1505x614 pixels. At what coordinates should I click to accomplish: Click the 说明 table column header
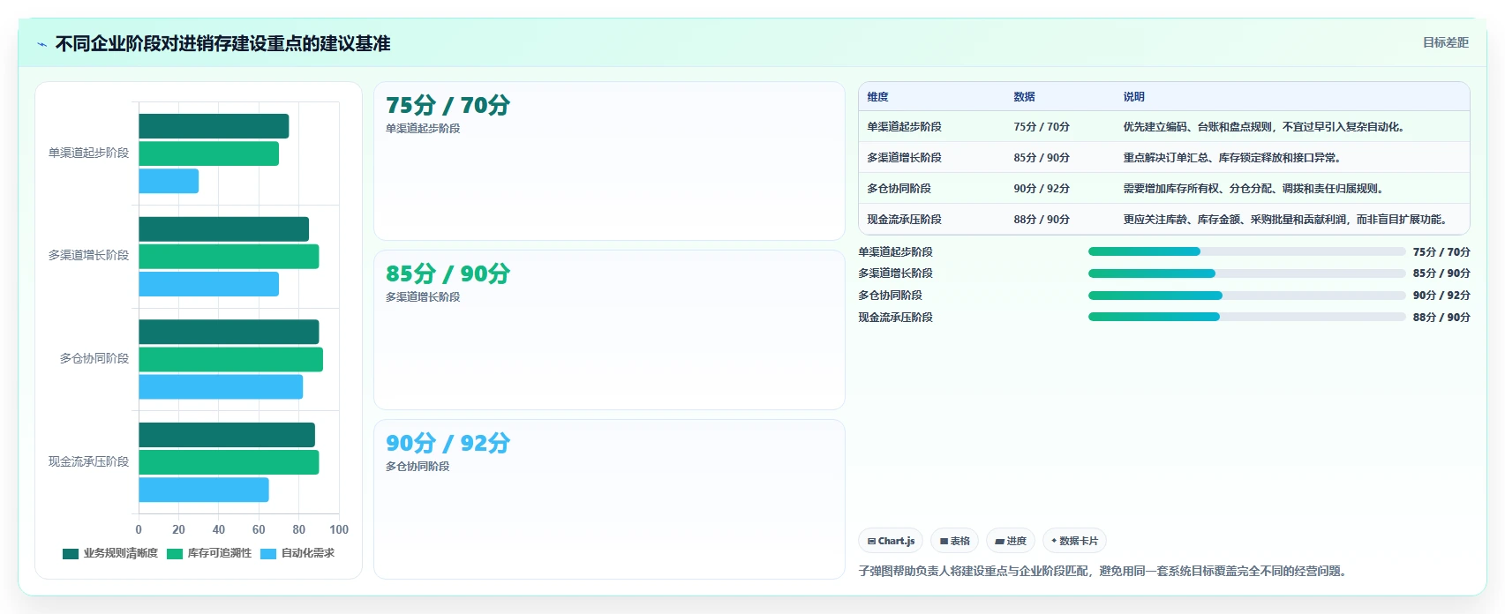pyautogui.click(x=1133, y=97)
